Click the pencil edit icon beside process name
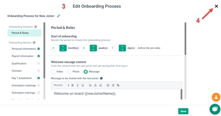This screenshot has width=221, height=116. click(x=58, y=16)
